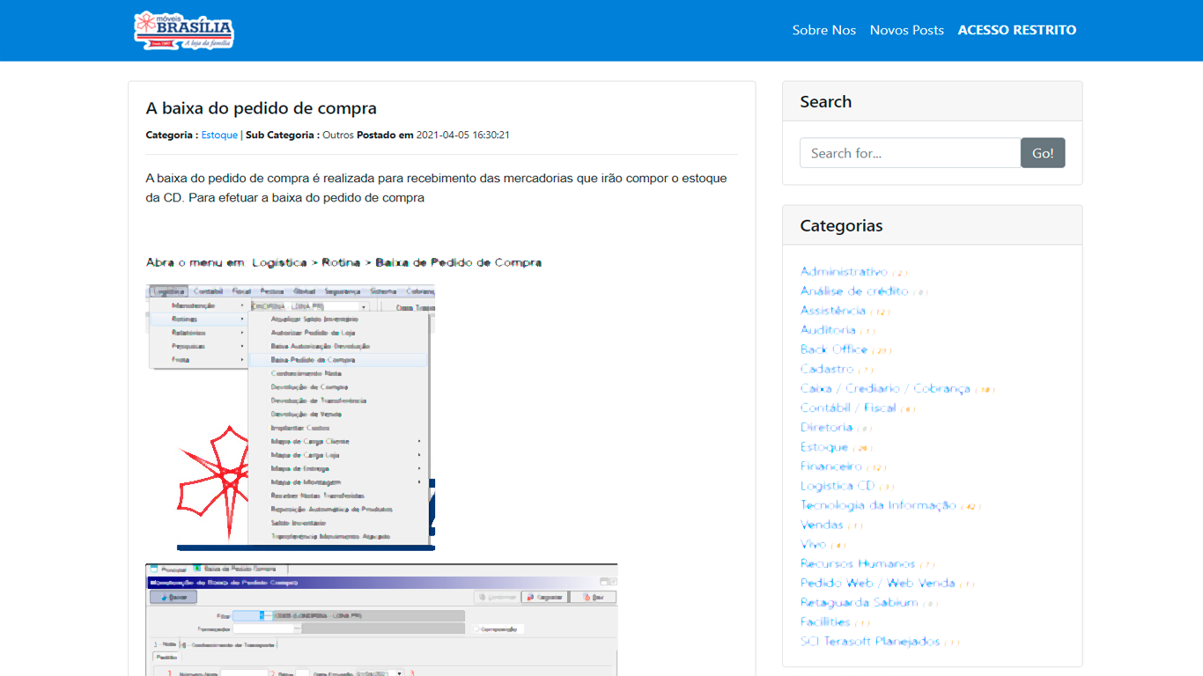Open Pedido Web / Web Venda category
This screenshot has height=676, width=1203.
[877, 583]
